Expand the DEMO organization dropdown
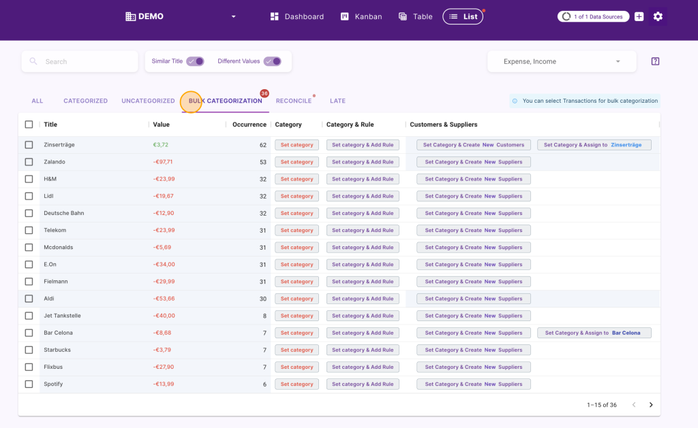The image size is (698, 428). [x=233, y=16]
